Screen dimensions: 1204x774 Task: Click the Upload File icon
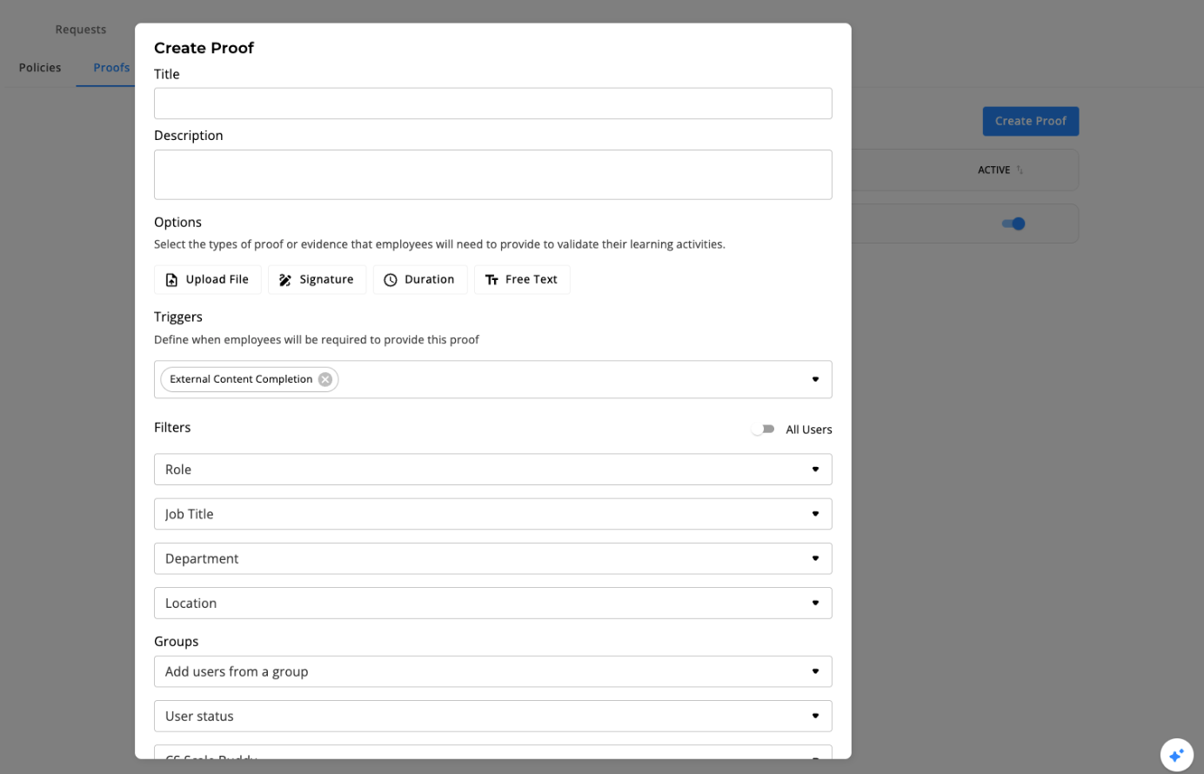tap(171, 280)
